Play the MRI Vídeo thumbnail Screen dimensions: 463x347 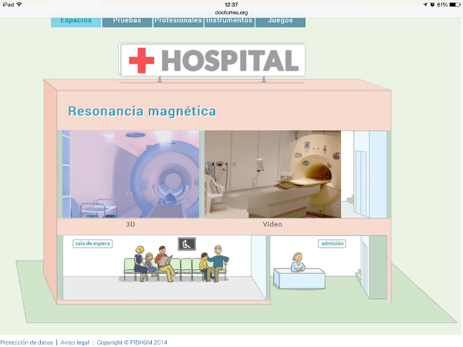(272, 173)
